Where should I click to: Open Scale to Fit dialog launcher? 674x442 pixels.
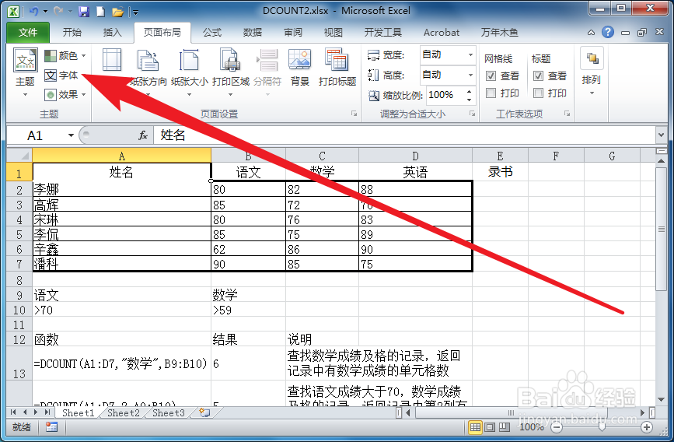[x=472, y=114]
